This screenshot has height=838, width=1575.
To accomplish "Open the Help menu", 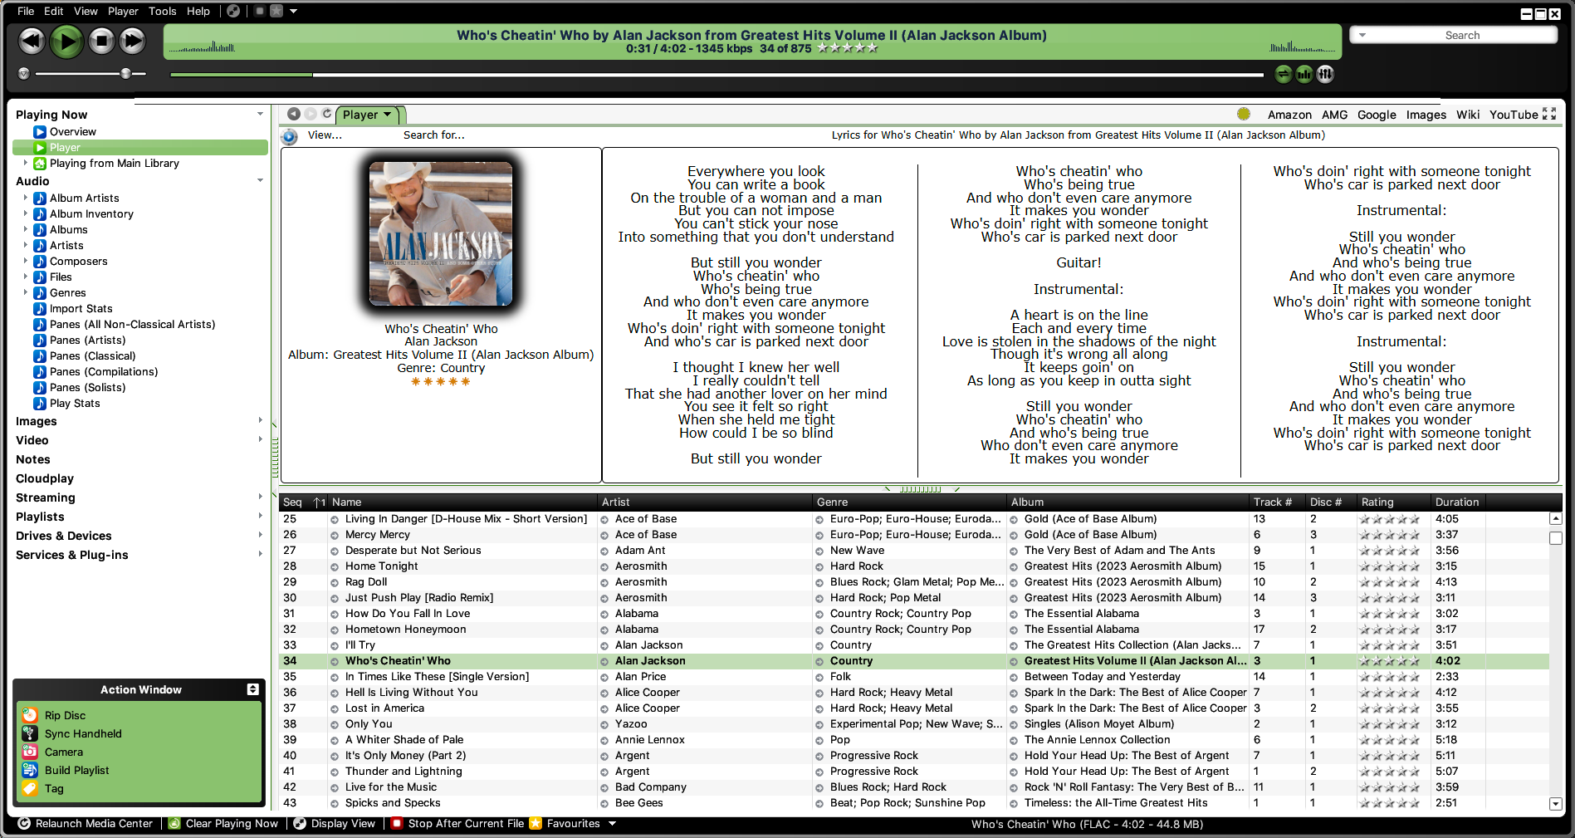I will pyautogui.click(x=198, y=11).
